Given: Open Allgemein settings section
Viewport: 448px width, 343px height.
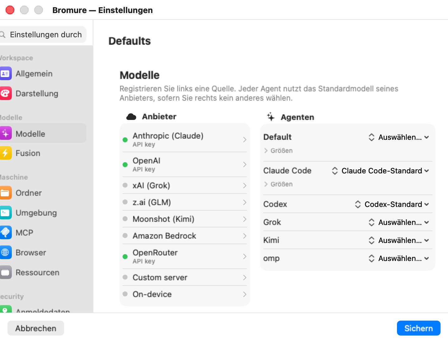Looking at the screenshot, I should point(43,74).
